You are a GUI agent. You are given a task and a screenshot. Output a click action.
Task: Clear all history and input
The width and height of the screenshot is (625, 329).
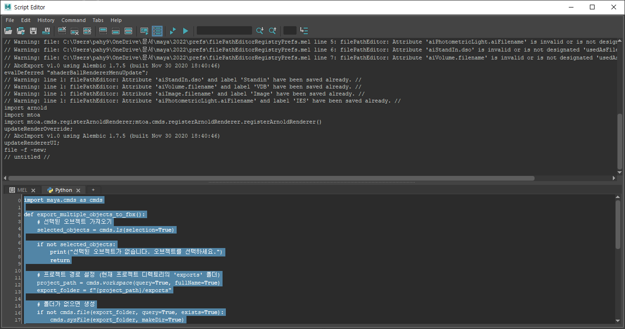pos(87,31)
